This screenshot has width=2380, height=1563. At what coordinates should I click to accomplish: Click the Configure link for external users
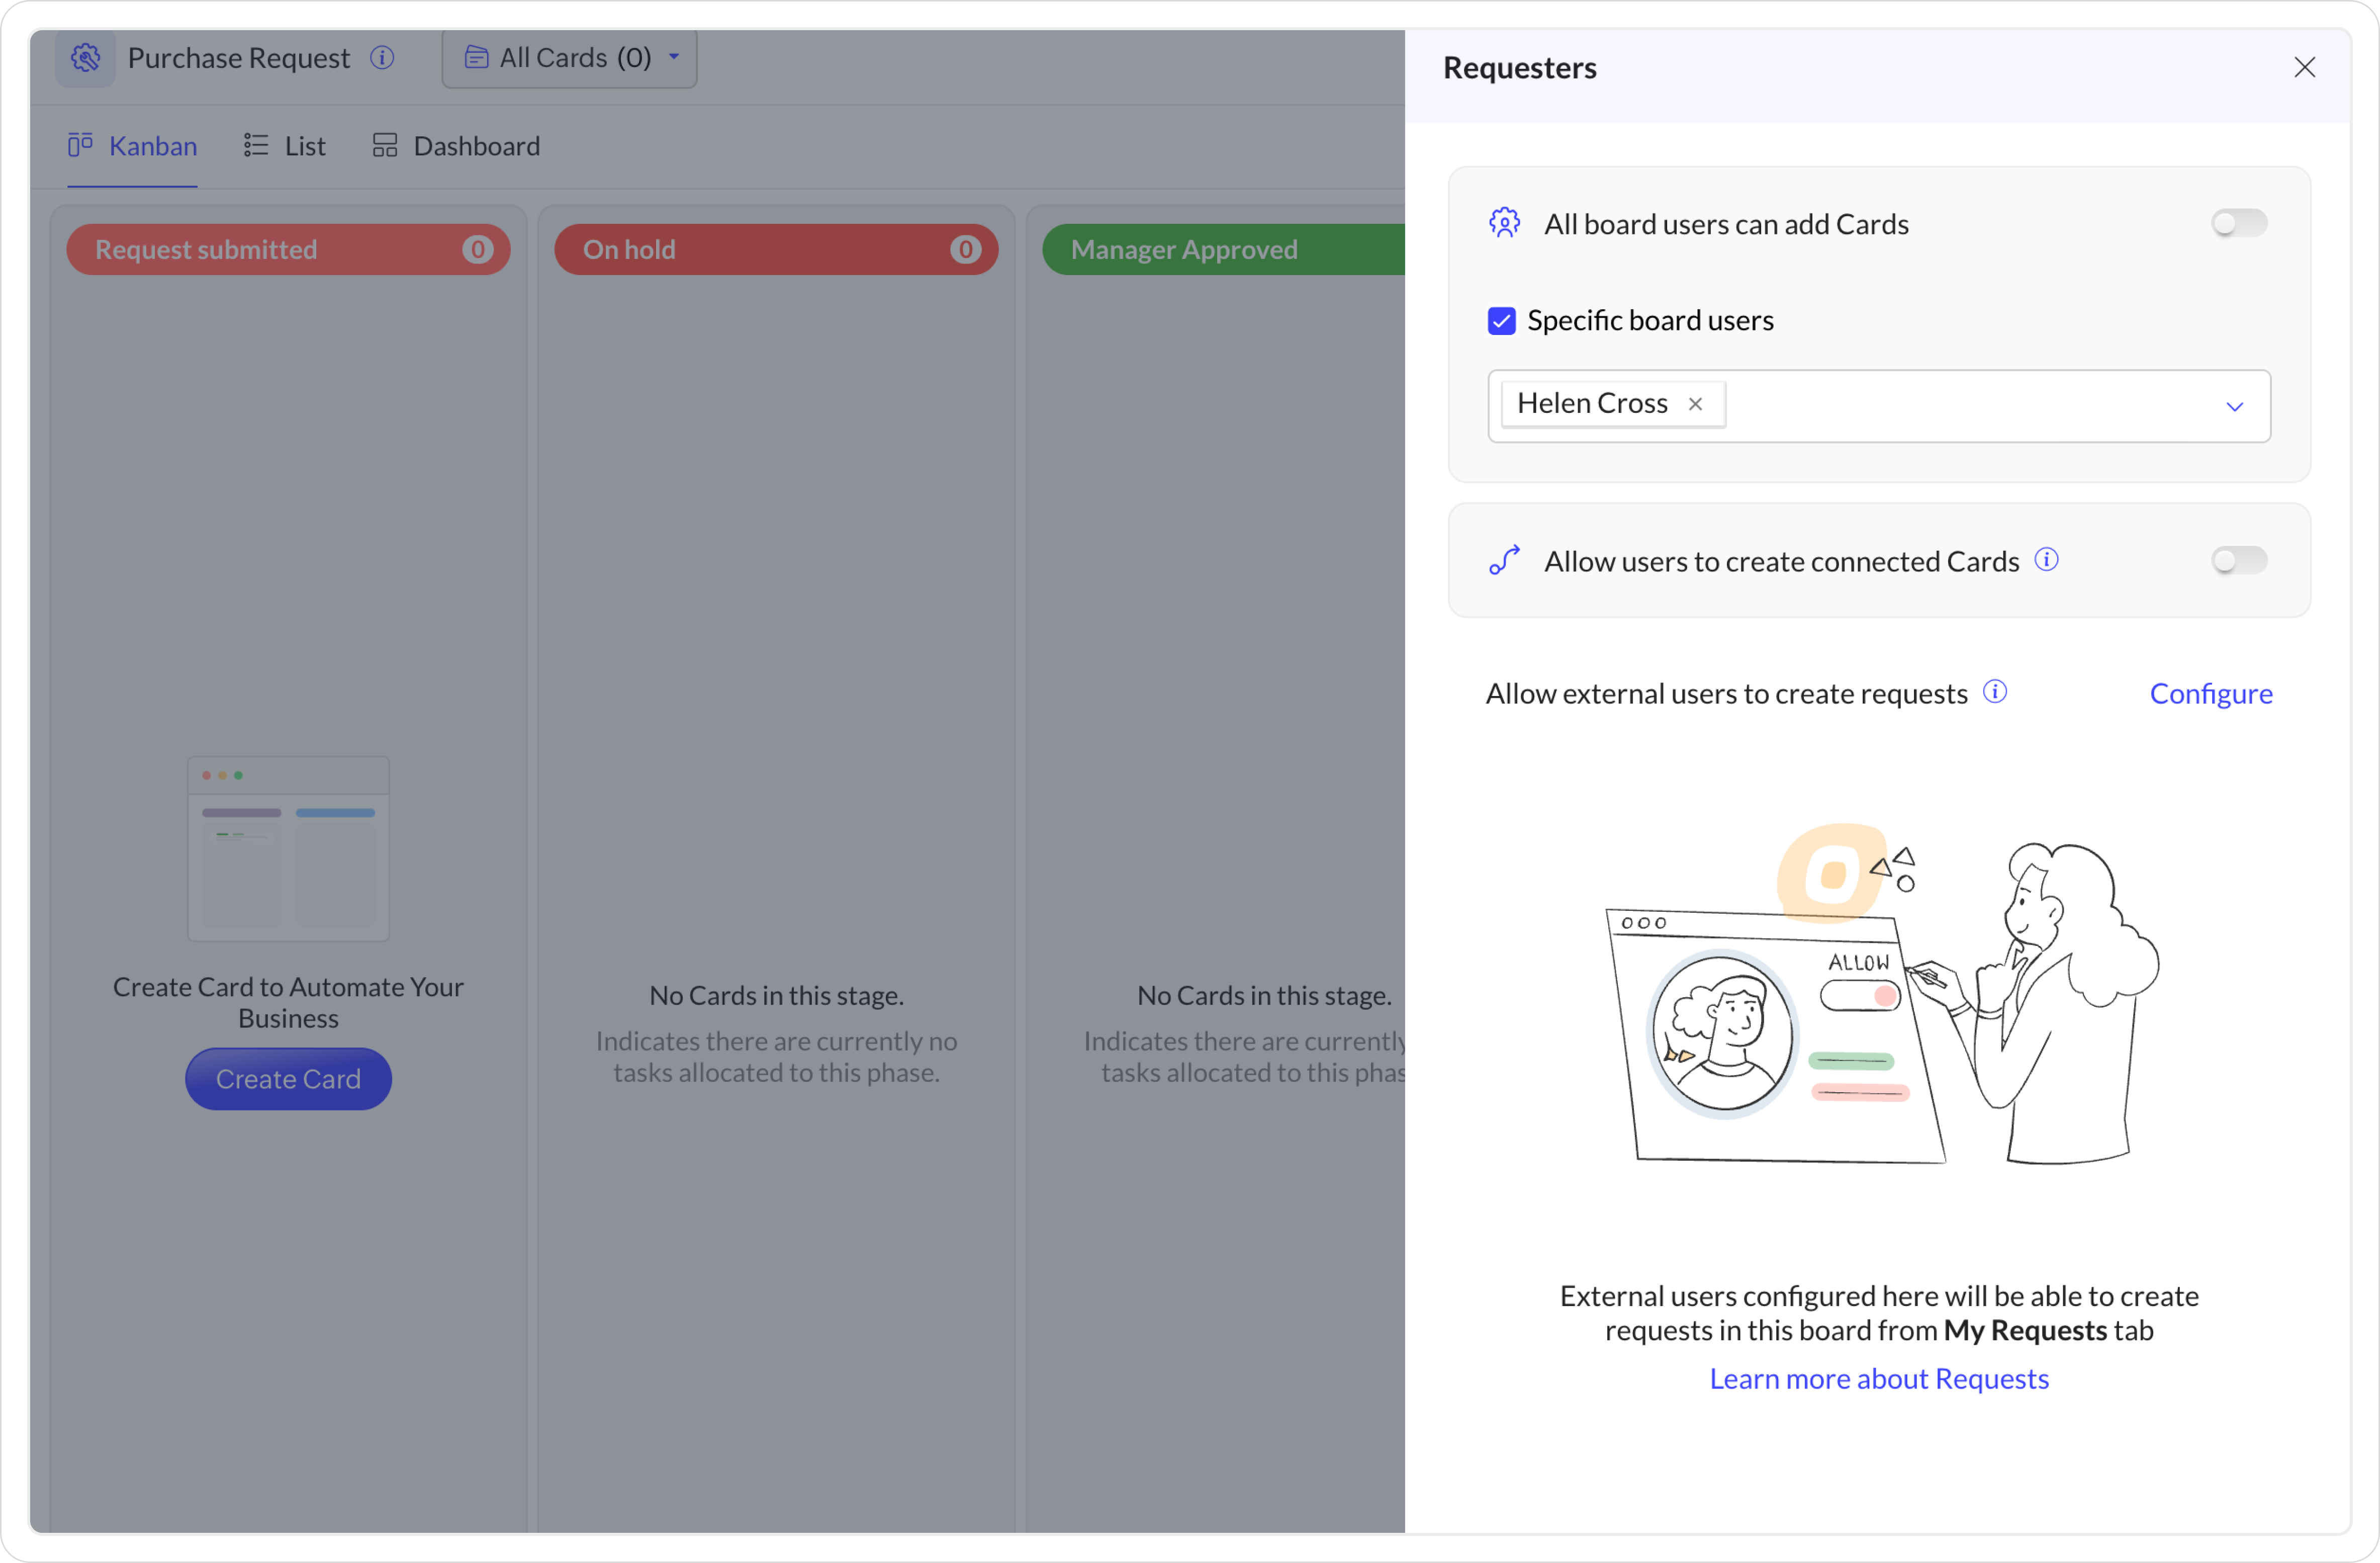point(2210,693)
